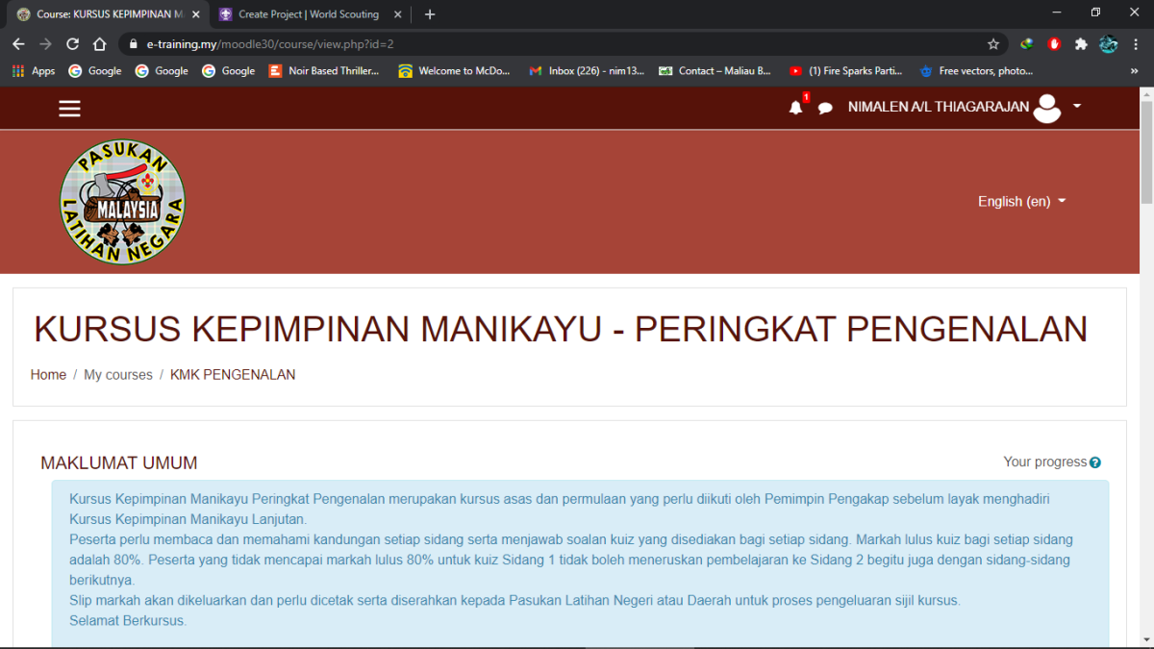This screenshot has height=649, width=1154.
Task: Open the notifications bell with badge
Action: (x=795, y=108)
